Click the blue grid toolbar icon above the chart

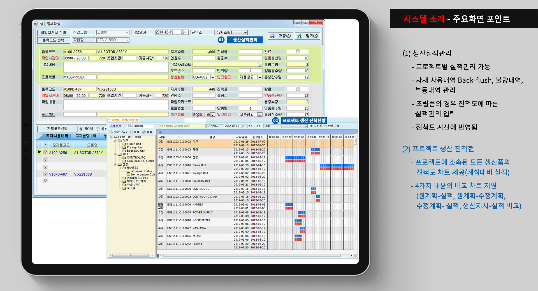tap(160, 132)
